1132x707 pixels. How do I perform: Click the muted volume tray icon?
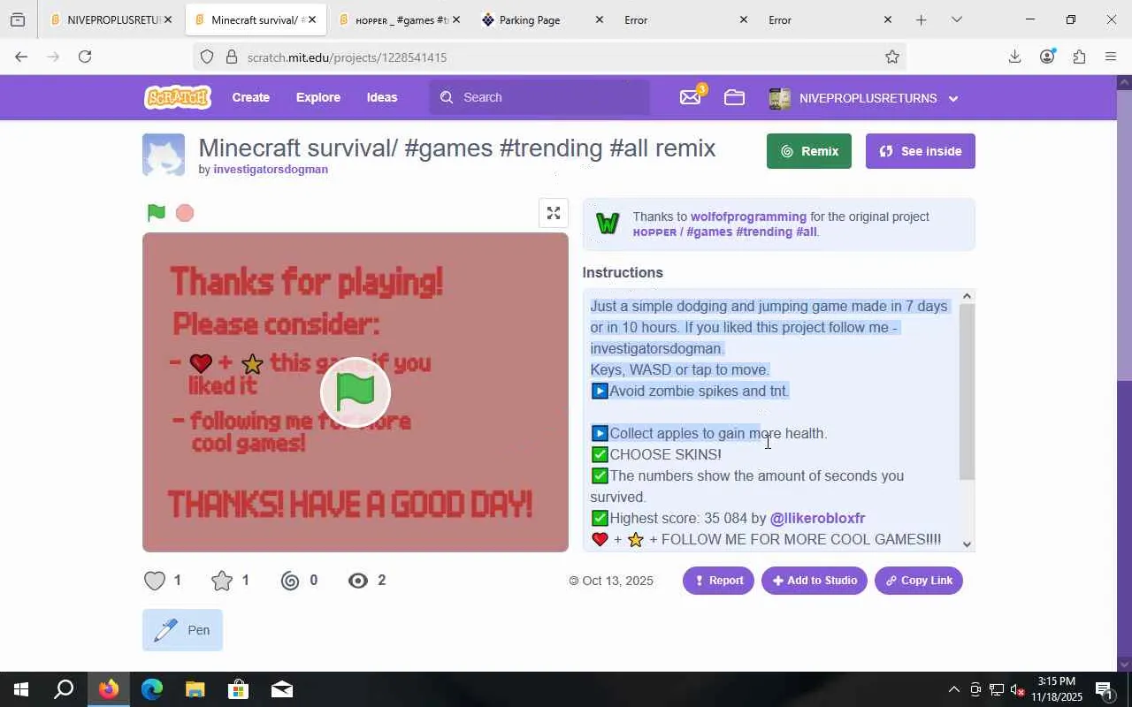(1018, 689)
